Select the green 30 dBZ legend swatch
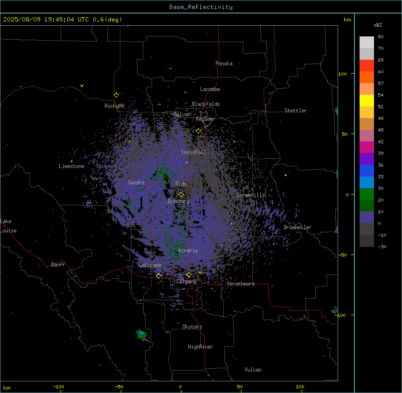The image size is (402, 393). [x=367, y=194]
